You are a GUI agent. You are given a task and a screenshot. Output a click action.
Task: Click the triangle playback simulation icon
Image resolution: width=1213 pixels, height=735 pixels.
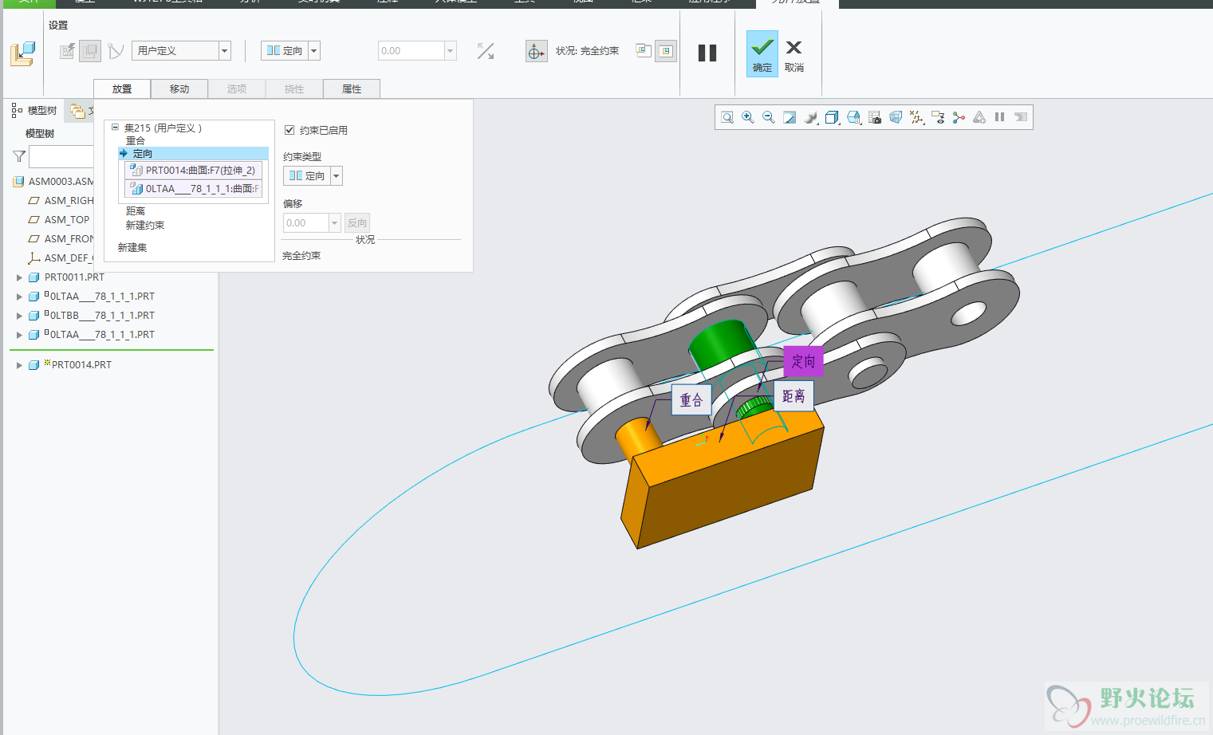[979, 117]
